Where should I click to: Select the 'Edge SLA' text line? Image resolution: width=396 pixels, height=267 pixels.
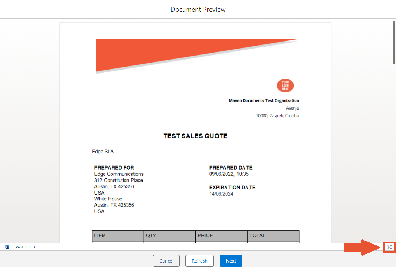[103, 152]
